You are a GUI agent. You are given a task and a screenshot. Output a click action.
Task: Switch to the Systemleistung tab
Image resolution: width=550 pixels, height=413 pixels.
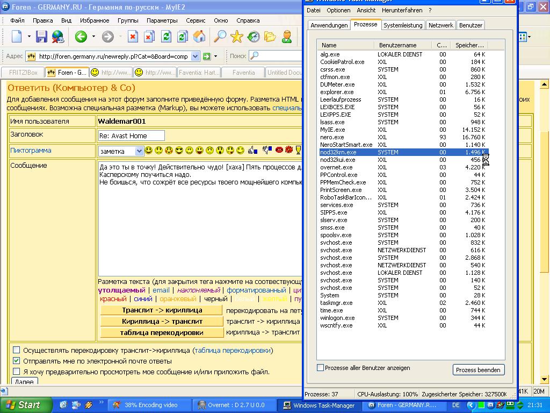403,25
